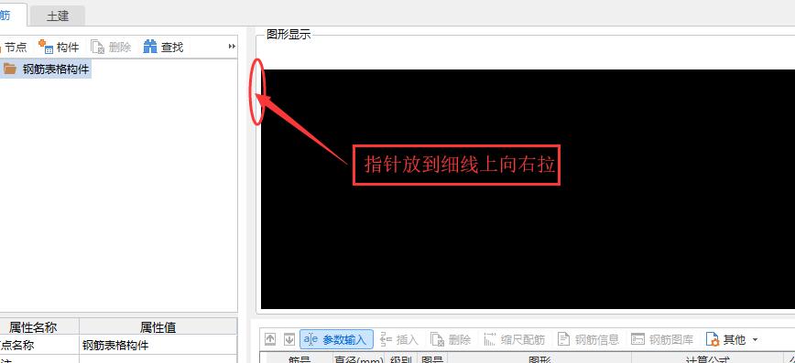Open the 其他 dropdown menu
Image resolution: width=795 pixels, height=363 pixels.
(732, 339)
